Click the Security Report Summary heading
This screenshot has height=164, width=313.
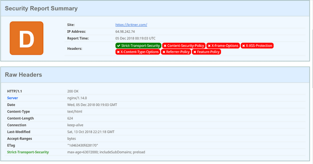41,9
